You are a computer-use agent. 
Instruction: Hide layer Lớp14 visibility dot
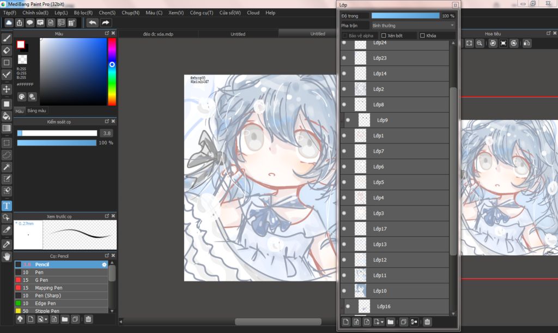coord(344,73)
